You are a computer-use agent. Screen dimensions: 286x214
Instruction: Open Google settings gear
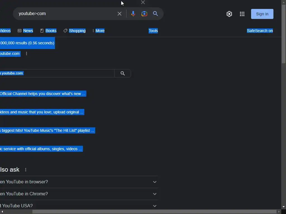pyautogui.click(x=229, y=14)
